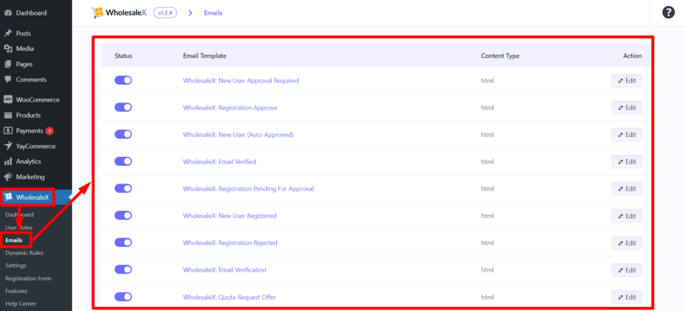Edit the Email Verification template
Image resolution: width=684 pixels, height=311 pixels.
click(x=627, y=270)
